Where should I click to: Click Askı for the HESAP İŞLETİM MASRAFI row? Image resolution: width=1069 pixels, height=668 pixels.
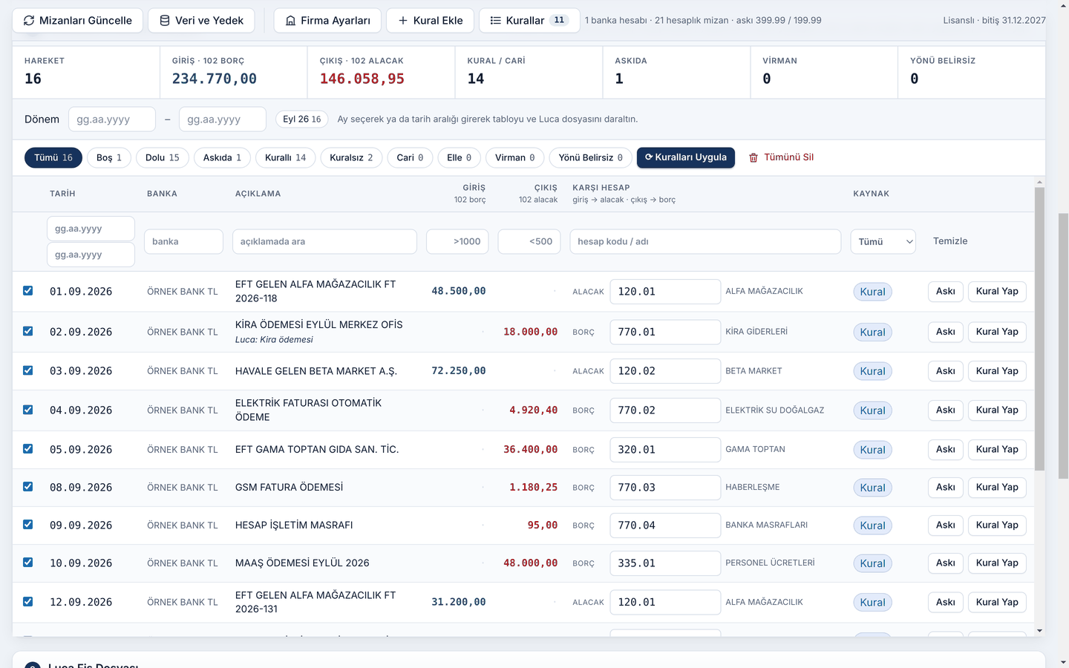pos(946,525)
